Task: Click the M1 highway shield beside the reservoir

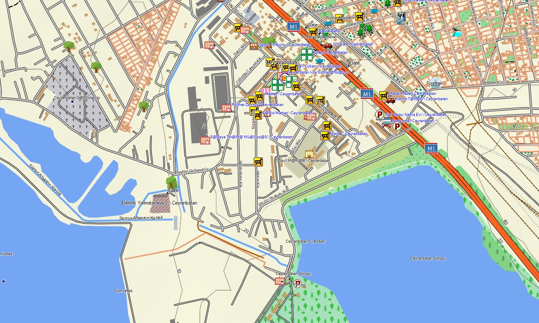Action: click(x=431, y=148)
